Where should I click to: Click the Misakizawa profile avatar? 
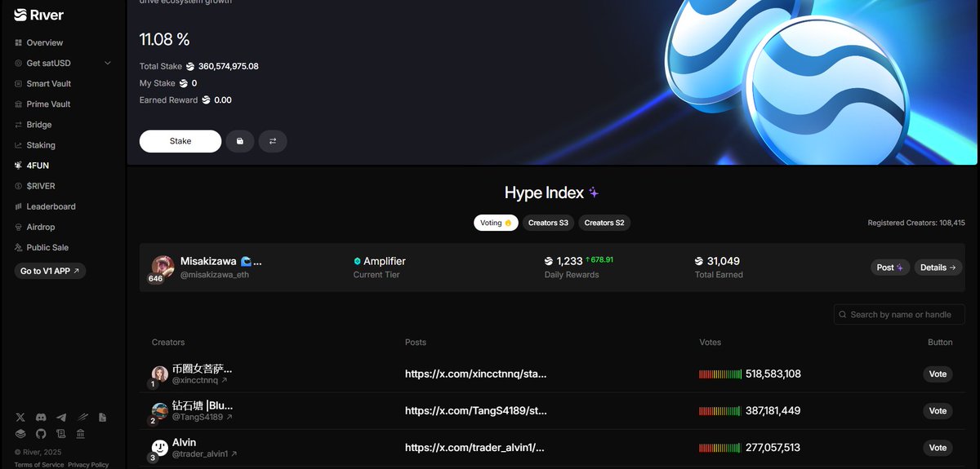[163, 267]
